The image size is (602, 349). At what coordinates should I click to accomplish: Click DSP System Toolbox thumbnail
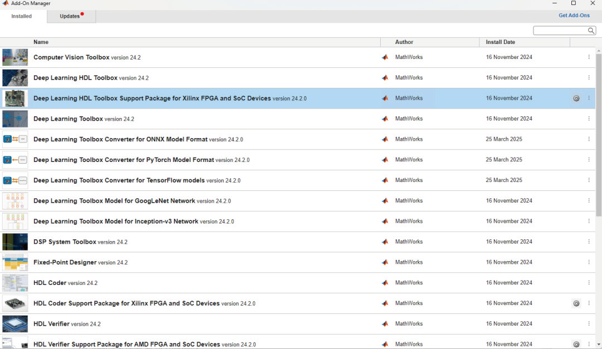[15, 242]
